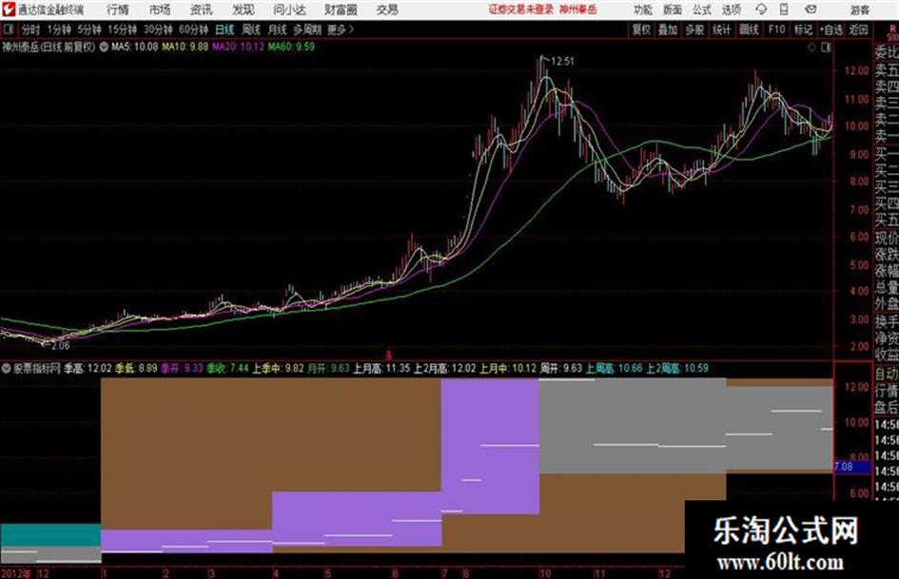
Task: Toggle the panel layout icon left of 分时
Action: 9,29
